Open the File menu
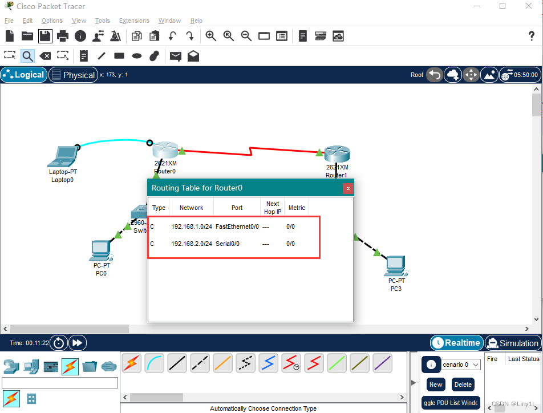543x413 pixels. [9, 21]
